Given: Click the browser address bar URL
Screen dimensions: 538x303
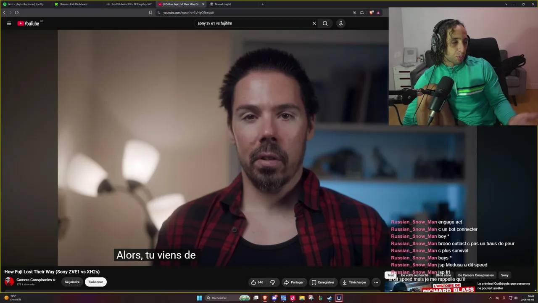Looking at the screenshot, I should tap(188, 13).
